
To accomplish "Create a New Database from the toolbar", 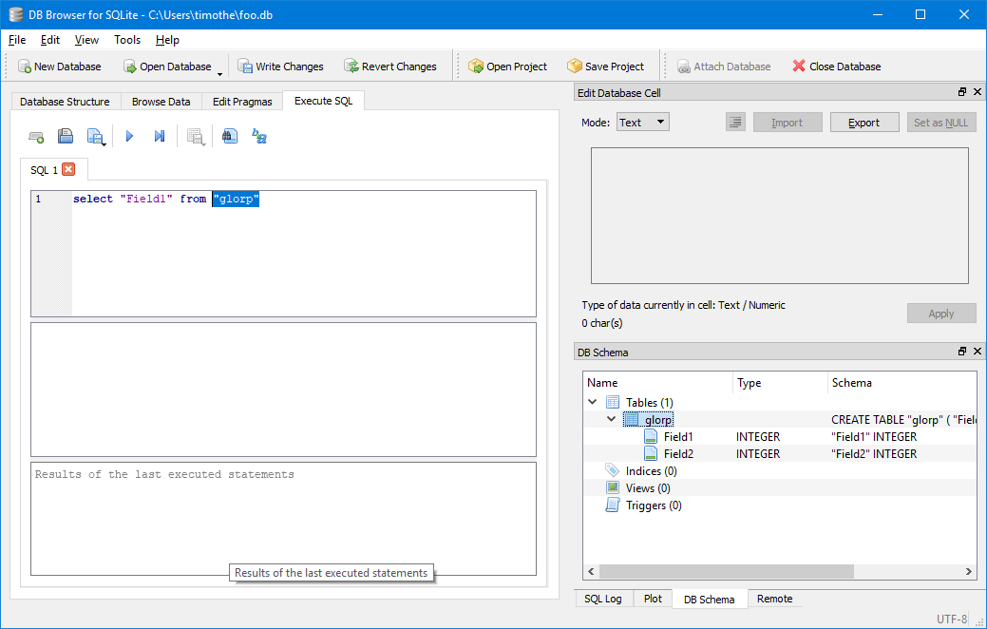I will 59,66.
